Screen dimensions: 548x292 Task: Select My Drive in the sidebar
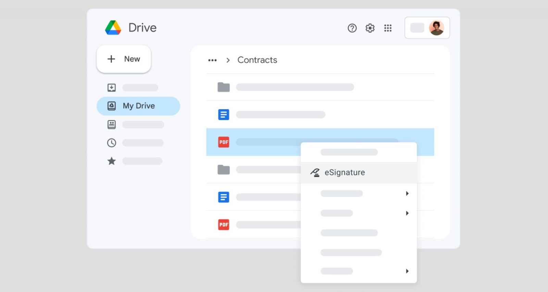click(138, 106)
